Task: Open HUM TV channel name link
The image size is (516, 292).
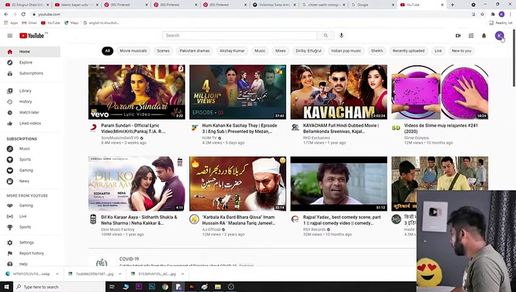Action: click(209, 138)
